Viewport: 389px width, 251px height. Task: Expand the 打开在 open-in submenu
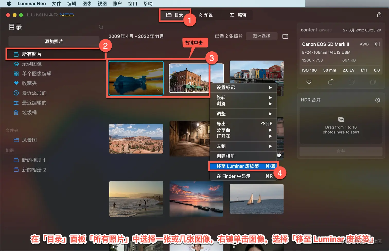coord(243,136)
